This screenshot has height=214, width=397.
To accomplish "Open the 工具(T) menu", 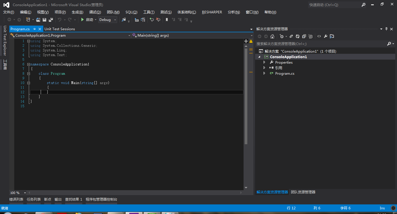I will click(x=149, y=12).
